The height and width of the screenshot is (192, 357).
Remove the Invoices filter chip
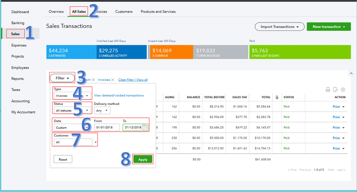point(113,80)
